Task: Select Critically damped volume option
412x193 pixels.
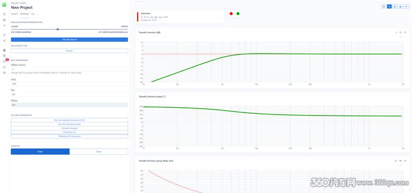Action: click(70, 128)
